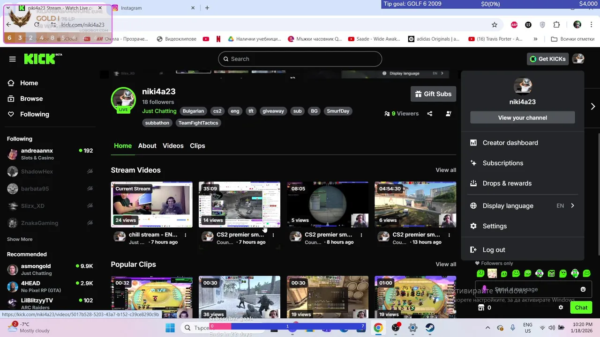600x337 pixels.
Task: Open the Netflix bookmark icon
Action: tap(218, 39)
